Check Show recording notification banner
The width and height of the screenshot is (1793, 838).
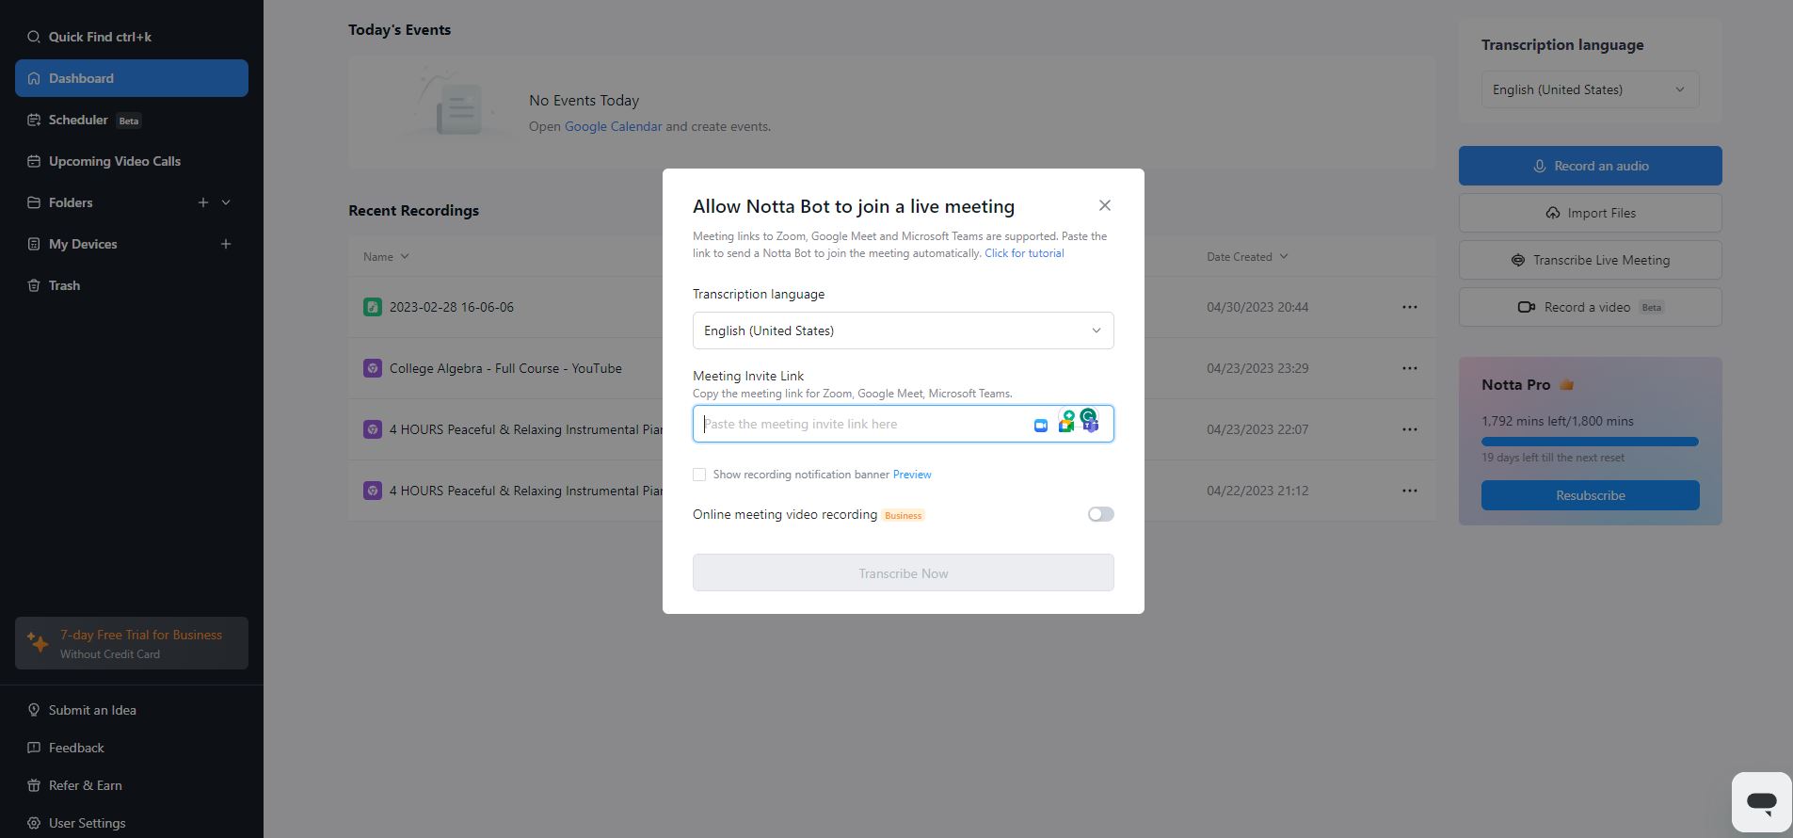699,475
